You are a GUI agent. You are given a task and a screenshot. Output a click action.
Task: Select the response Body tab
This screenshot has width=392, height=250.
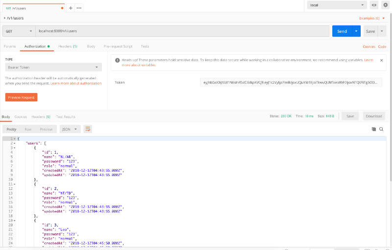6,117
